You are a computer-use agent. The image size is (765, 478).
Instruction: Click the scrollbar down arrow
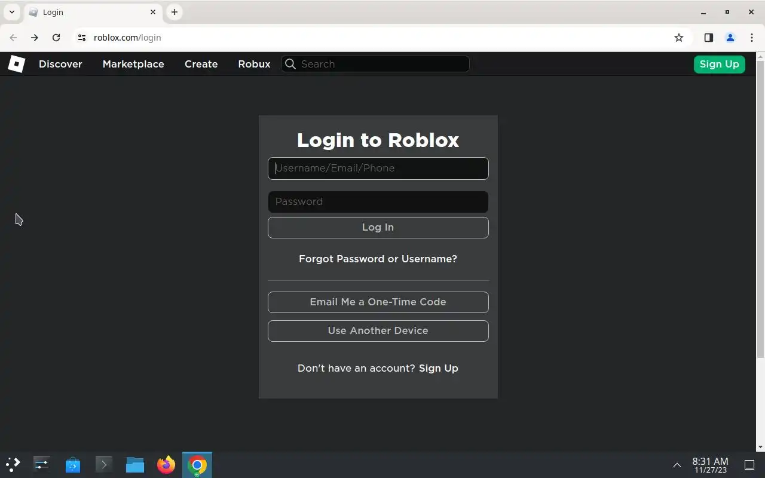[x=760, y=447]
